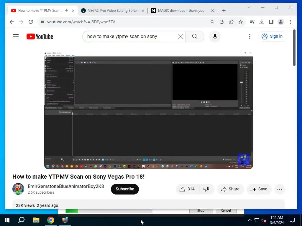The width and height of the screenshot is (302, 226).
Task: Click the page vertical scrollbar thumb
Action: click(x=294, y=47)
